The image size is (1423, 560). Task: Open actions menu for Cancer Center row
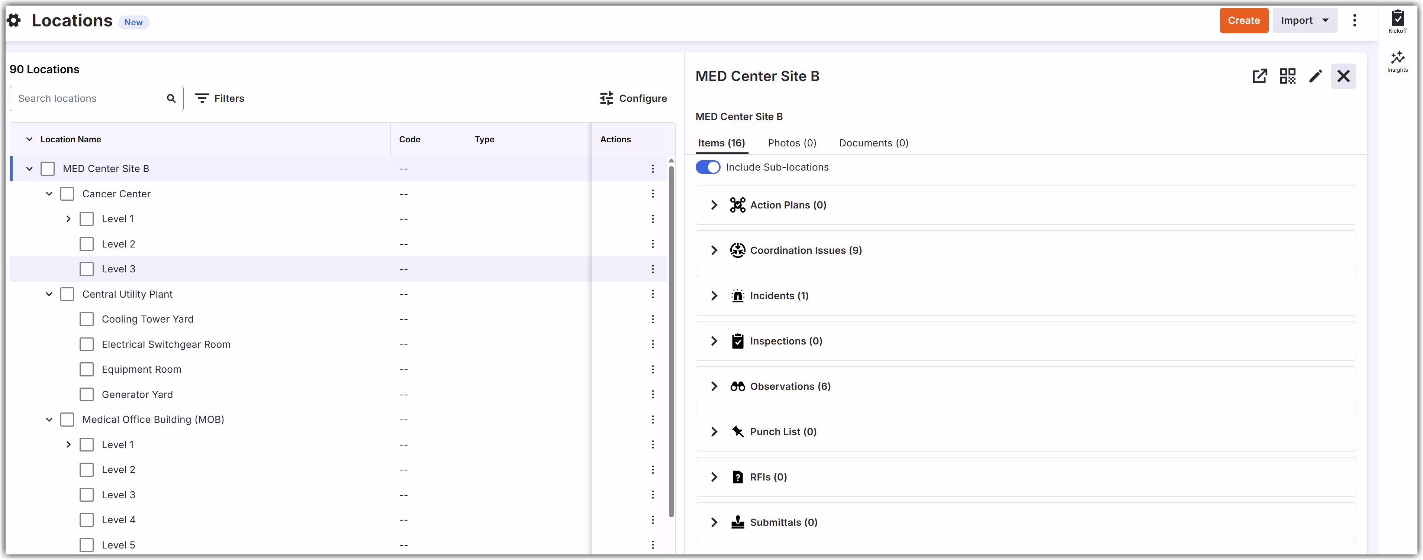[x=653, y=194]
